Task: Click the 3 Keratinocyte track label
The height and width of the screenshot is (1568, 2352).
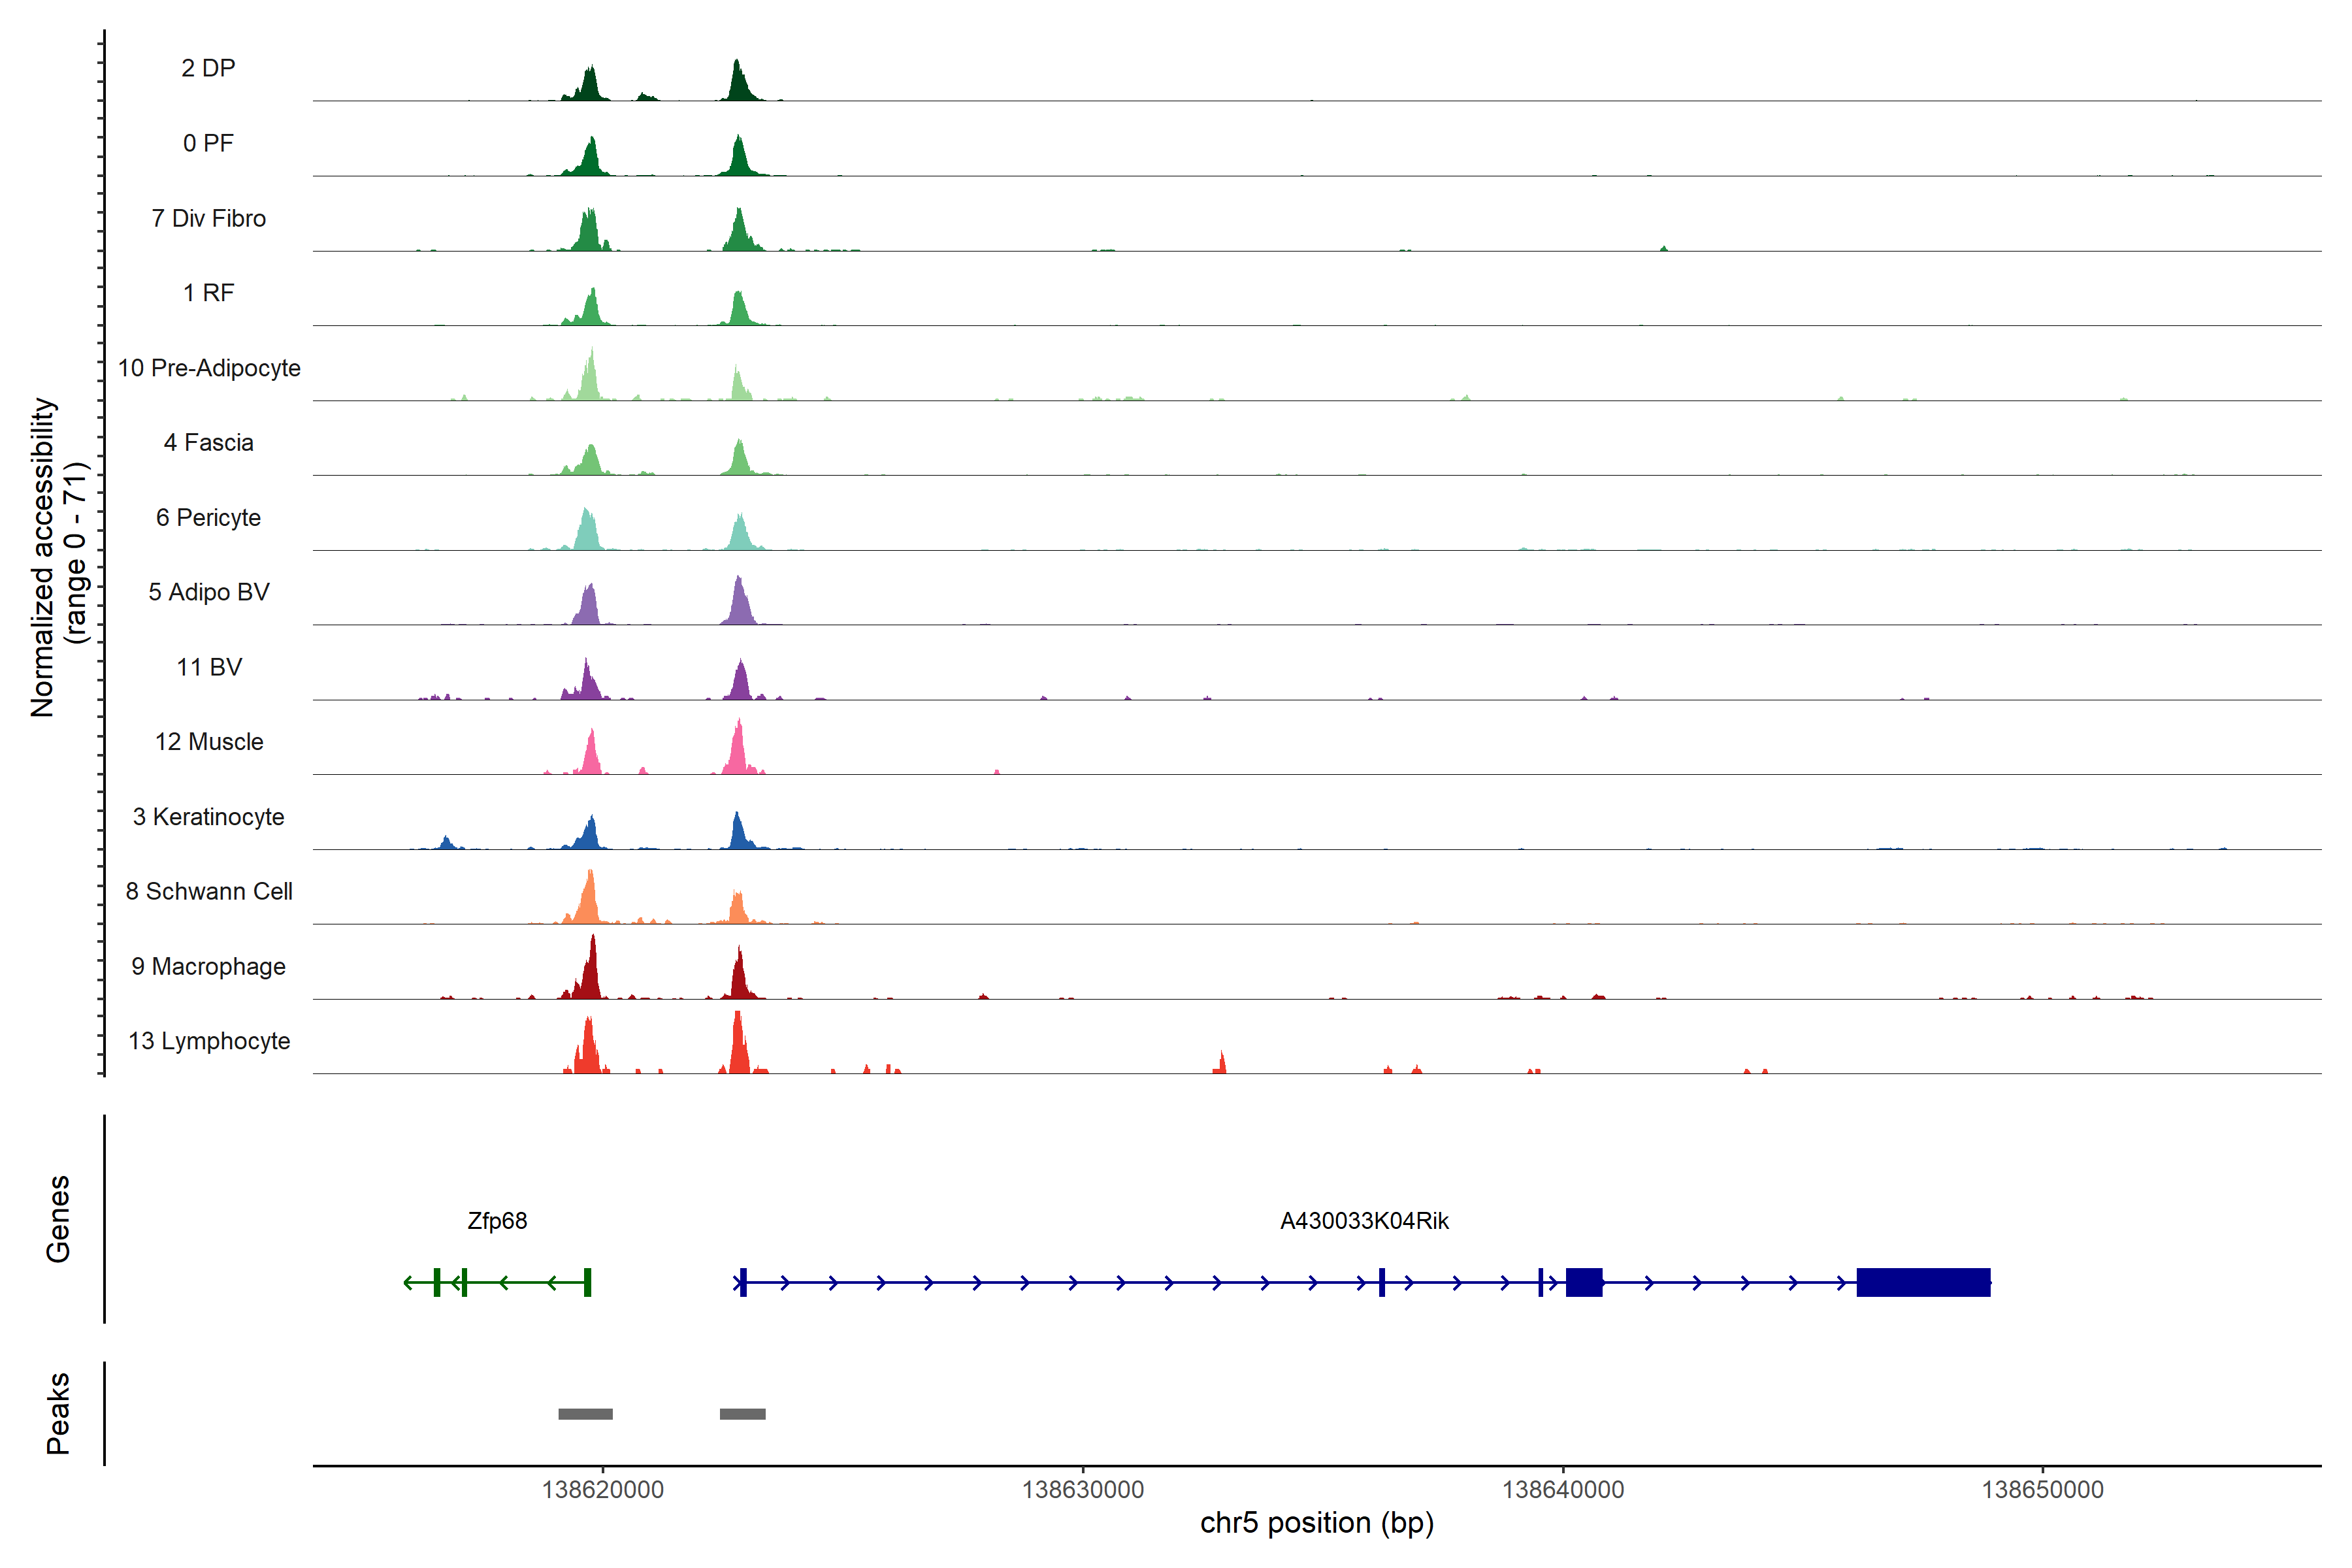Action: 208,817
